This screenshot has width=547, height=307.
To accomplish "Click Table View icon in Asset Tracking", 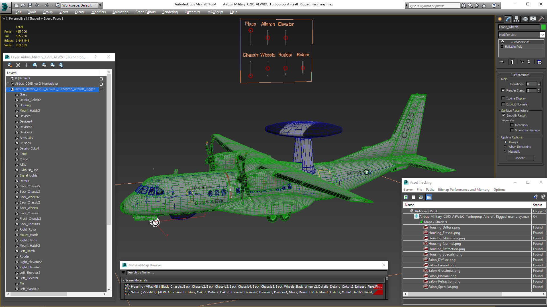I will click(x=429, y=197).
